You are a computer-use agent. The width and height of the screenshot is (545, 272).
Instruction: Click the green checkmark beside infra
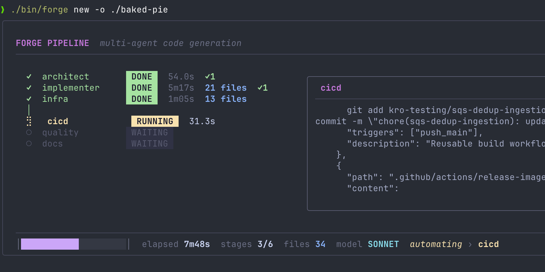click(29, 99)
